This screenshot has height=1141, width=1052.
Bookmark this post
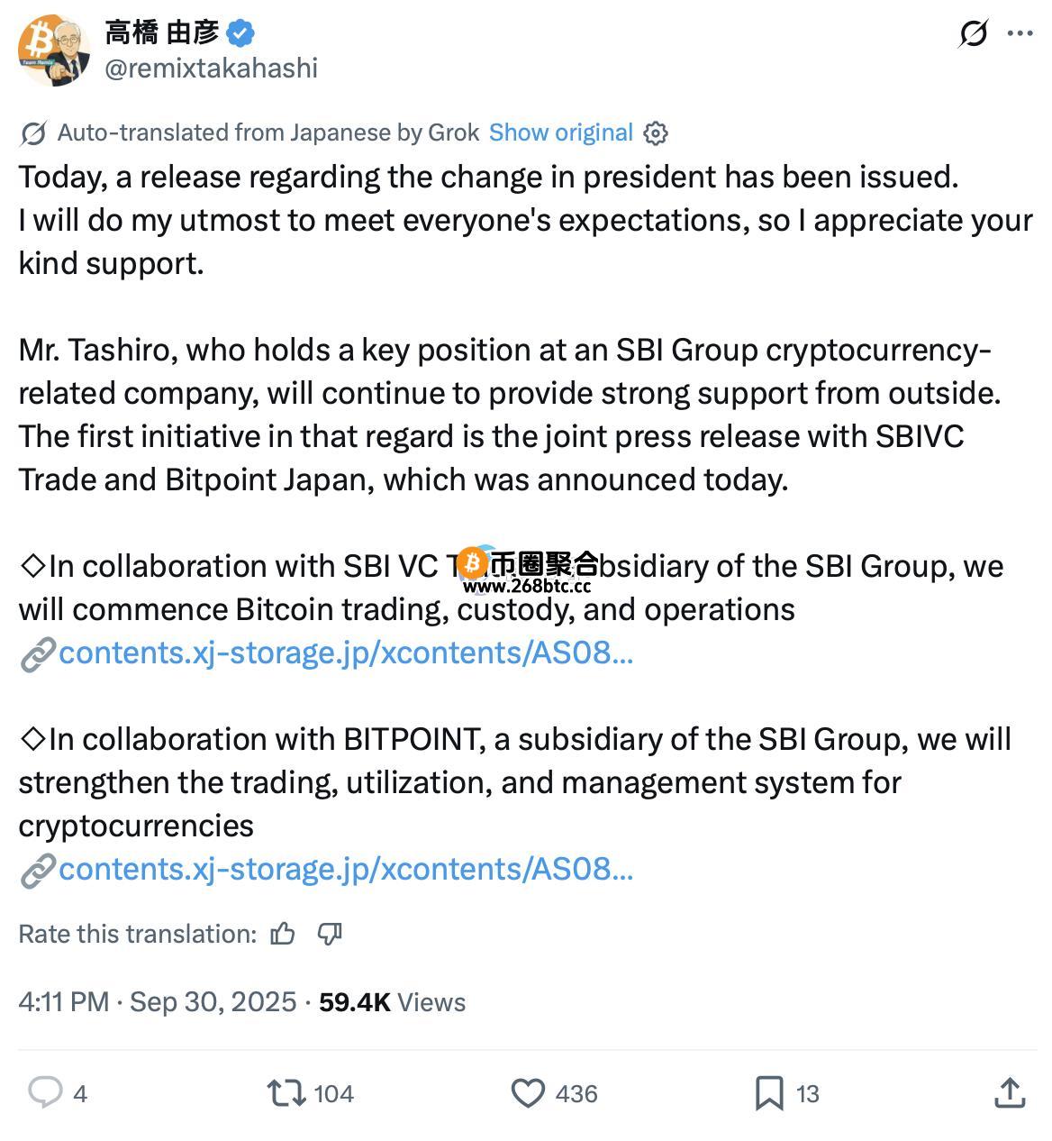tap(768, 1093)
